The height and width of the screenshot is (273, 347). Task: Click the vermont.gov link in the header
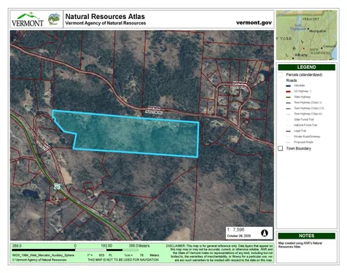click(x=254, y=23)
